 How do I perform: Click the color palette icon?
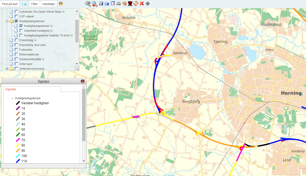coord(124,4)
